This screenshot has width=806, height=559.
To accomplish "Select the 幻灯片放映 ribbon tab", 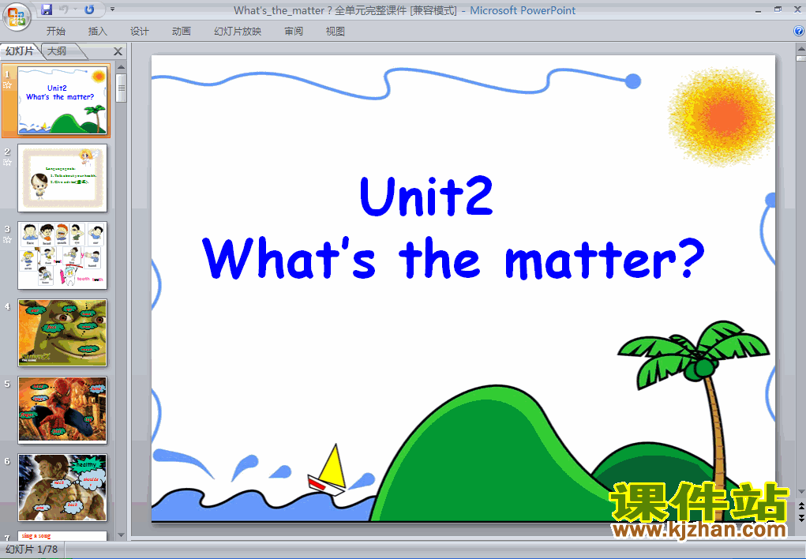I will pos(238,32).
